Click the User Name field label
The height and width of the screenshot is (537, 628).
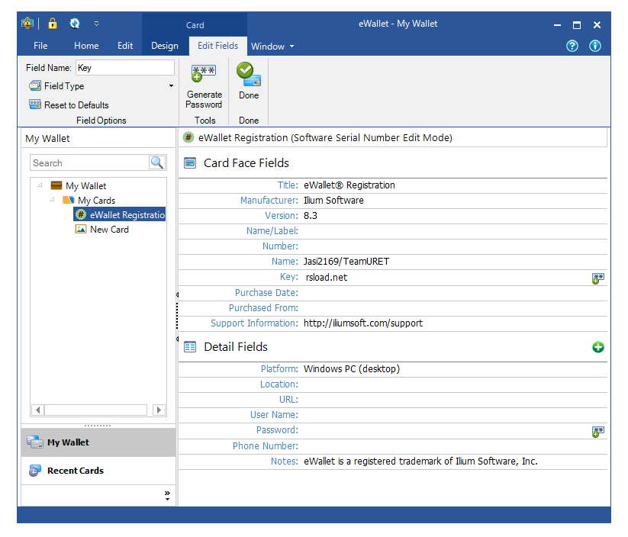point(275,415)
